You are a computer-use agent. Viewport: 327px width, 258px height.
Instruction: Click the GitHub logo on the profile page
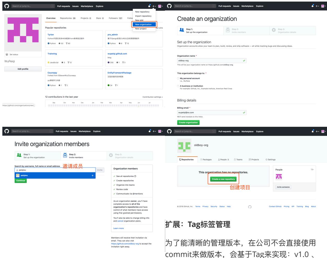[7, 6]
